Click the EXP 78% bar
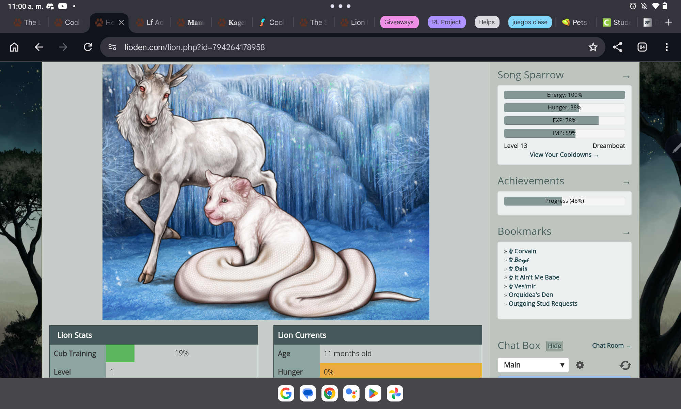 pyautogui.click(x=565, y=120)
